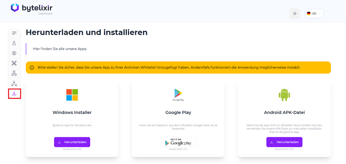Click the Google Play logo icon

178,95
